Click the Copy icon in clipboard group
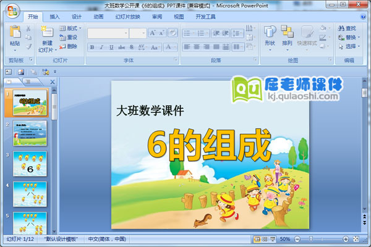This screenshot has width=371, height=247. click(x=28, y=37)
